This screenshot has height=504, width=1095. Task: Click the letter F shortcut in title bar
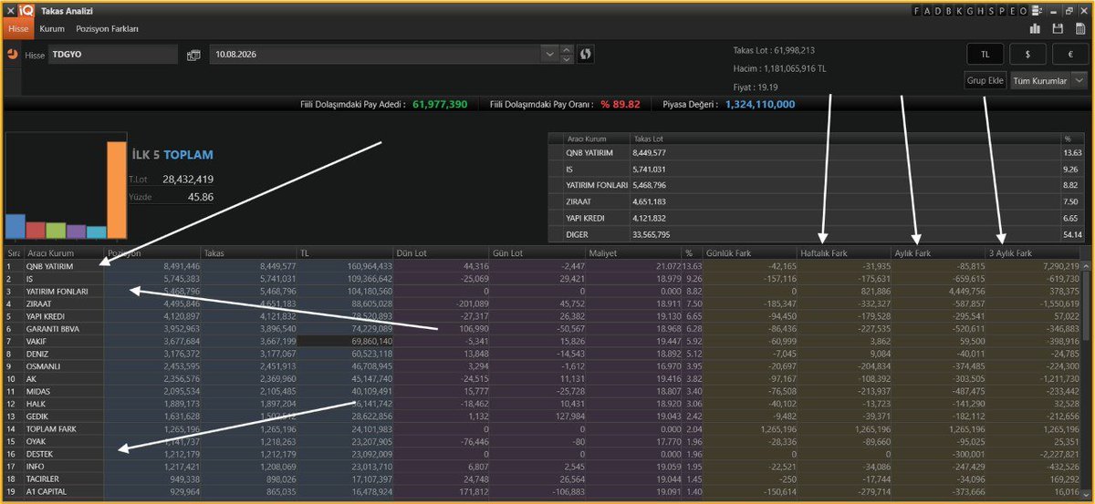click(915, 11)
